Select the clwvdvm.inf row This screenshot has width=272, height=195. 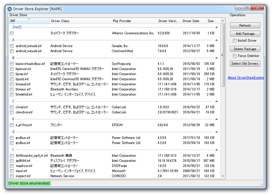tap(113, 112)
